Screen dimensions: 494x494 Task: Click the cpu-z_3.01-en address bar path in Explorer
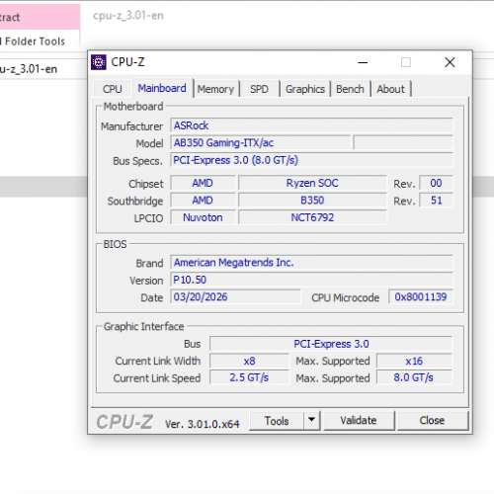pos(29,69)
